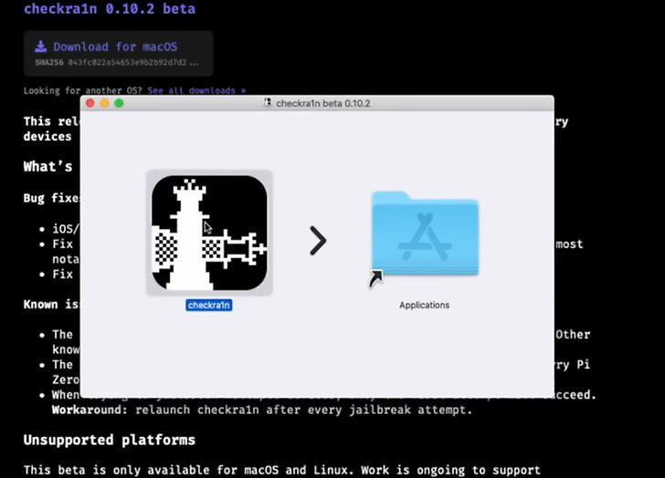Viewport: 665px width, 478px height.
Task: Click the Download for macOS button
Action: pyautogui.click(x=119, y=53)
